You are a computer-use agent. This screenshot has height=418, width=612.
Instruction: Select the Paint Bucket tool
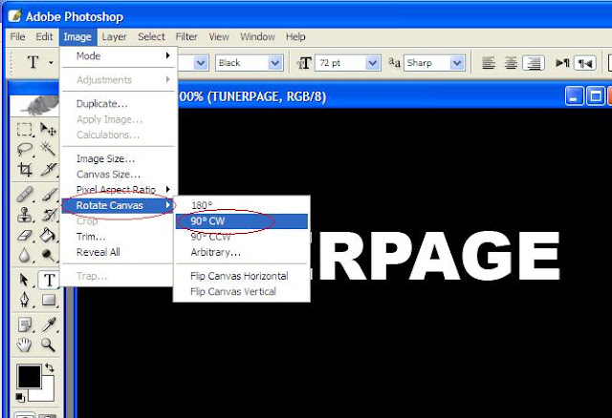[49, 235]
